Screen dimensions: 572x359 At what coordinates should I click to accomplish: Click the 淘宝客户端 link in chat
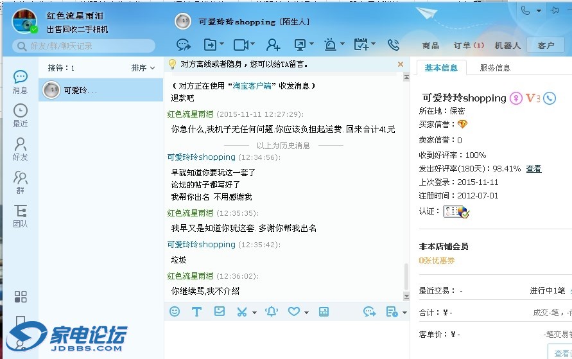[252, 86]
